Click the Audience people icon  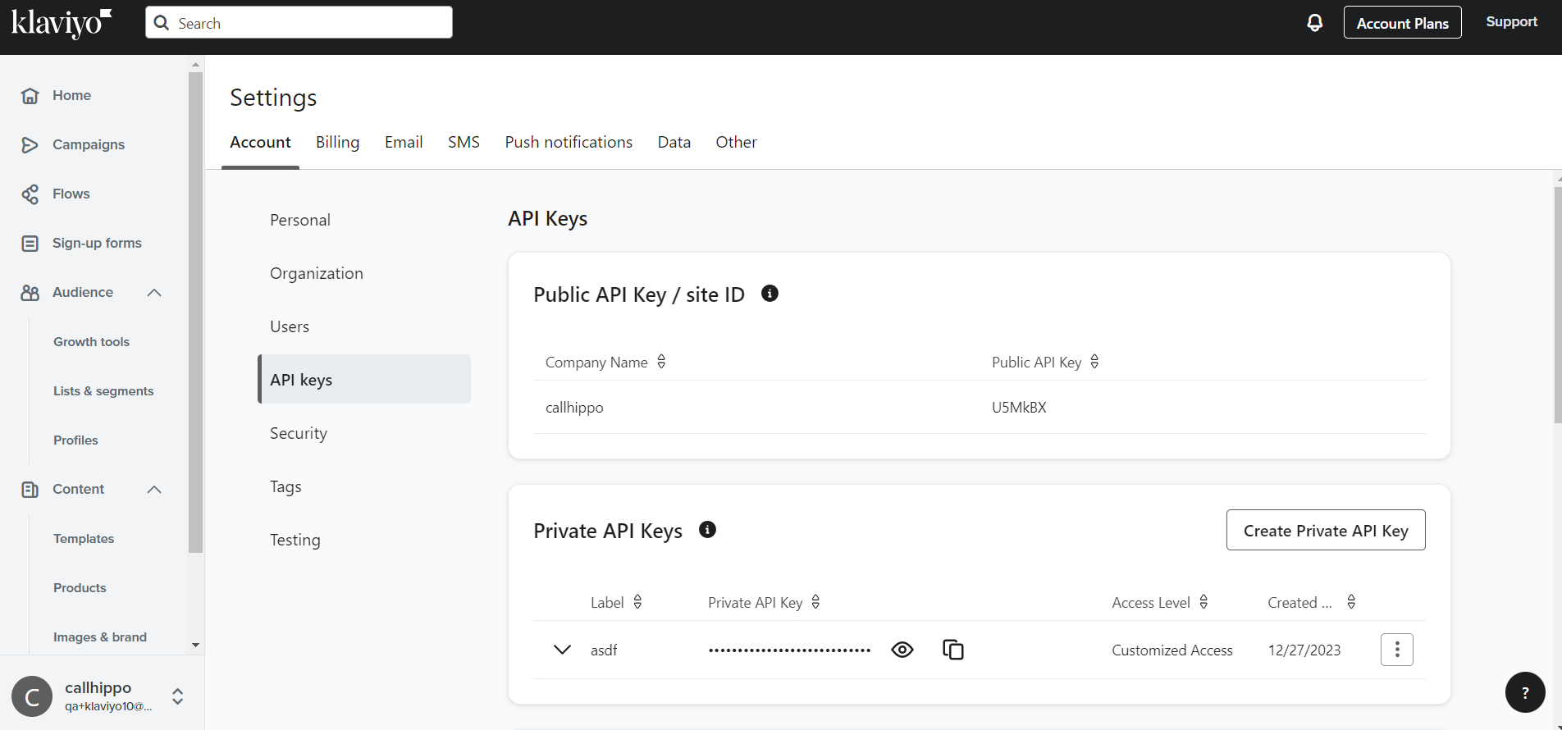pos(30,292)
